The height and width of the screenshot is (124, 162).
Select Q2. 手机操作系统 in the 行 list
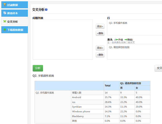tap(118, 23)
